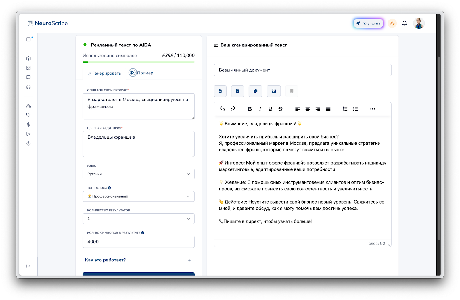Screen dimensions: 460x300
Task: Click the line "Внимание, владельцы франшиз!"
Action: (x=260, y=124)
